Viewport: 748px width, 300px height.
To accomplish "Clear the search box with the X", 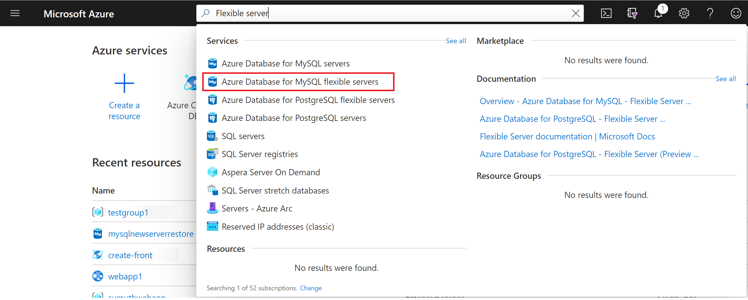I will pos(576,13).
